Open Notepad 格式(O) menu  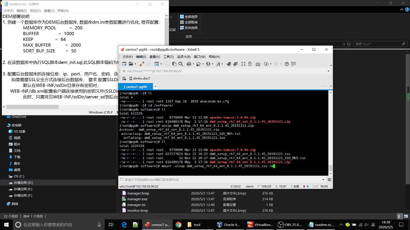click(35, 11)
